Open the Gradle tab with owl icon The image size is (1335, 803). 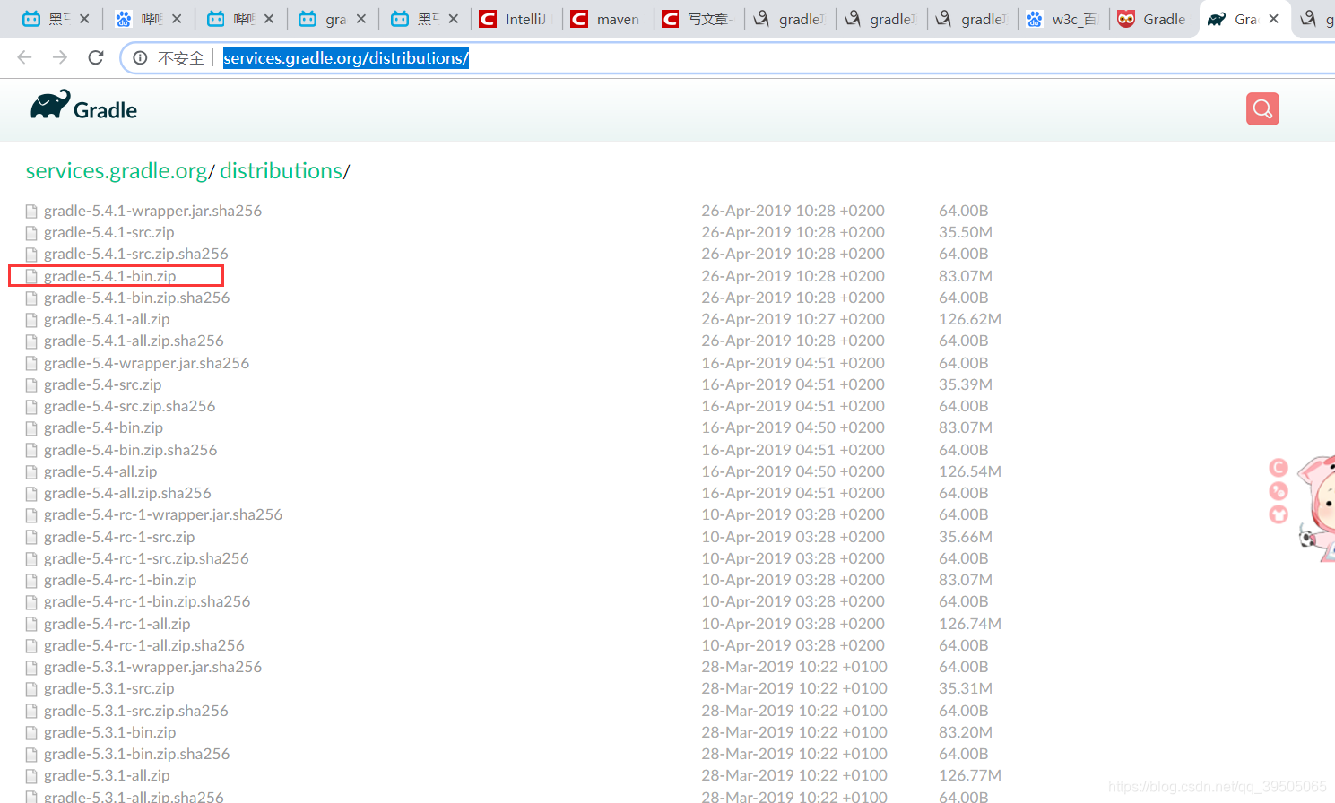point(1155,19)
